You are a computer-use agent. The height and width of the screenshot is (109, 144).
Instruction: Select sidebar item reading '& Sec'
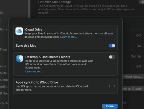[4, 93]
